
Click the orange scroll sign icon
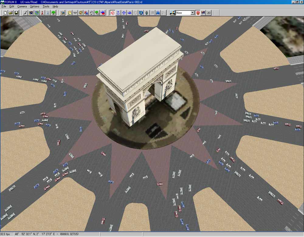[81, 13]
